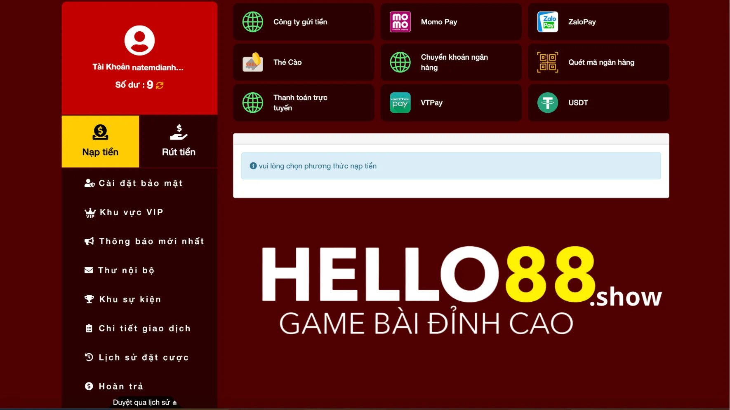Click the HELLO88.show logo banner
Screen dimensions: 730x410
tap(462, 290)
